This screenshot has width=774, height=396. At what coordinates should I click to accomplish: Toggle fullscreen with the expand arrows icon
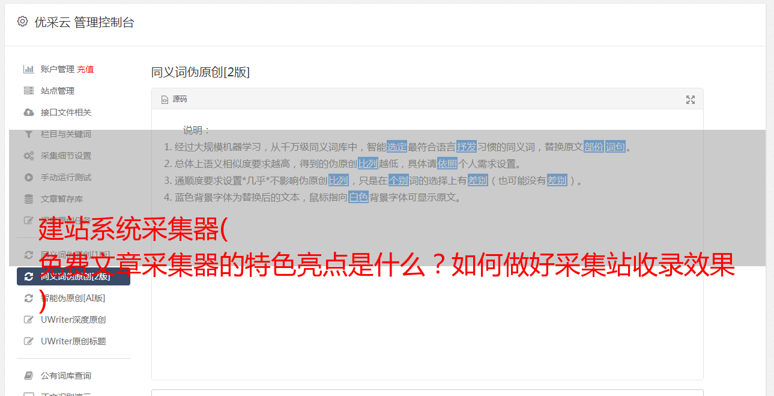click(x=691, y=99)
